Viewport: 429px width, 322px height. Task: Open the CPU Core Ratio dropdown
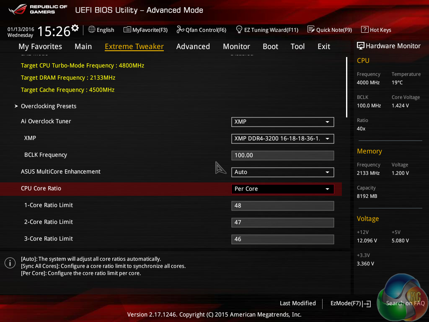coord(283,189)
